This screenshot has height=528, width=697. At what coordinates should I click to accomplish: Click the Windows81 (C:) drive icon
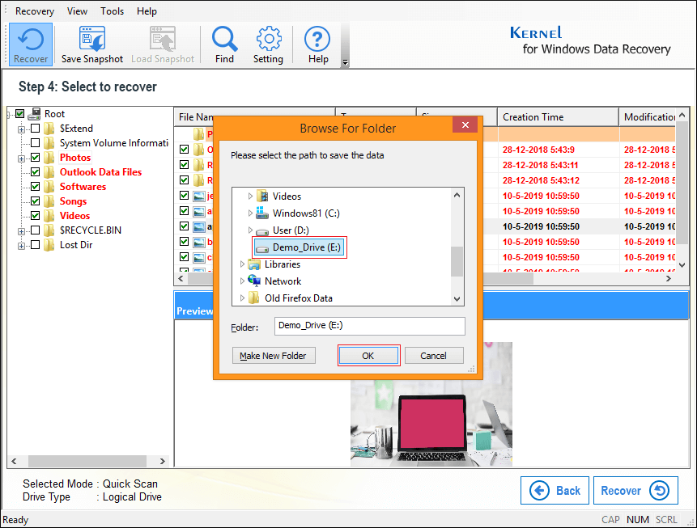pos(261,213)
